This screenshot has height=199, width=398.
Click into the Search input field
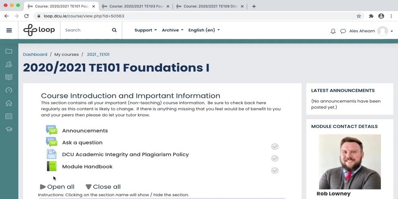86,30
